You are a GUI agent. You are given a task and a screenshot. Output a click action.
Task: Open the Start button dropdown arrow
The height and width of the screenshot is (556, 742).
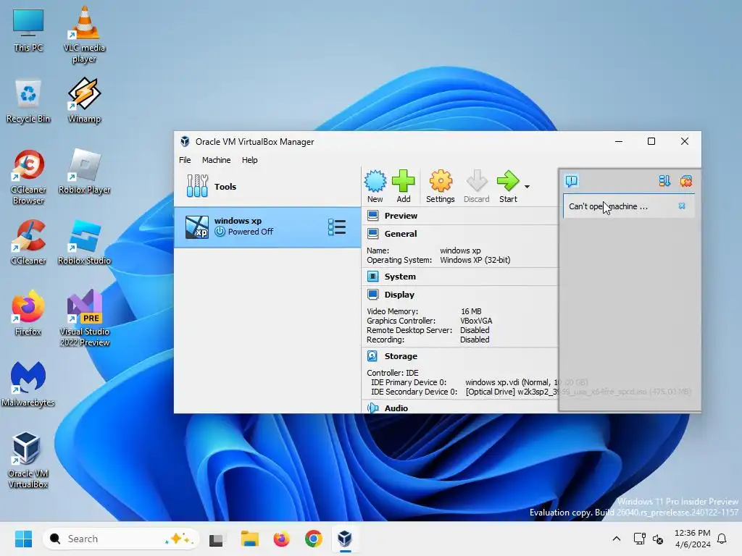pyautogui.click(x=527, y=187)
